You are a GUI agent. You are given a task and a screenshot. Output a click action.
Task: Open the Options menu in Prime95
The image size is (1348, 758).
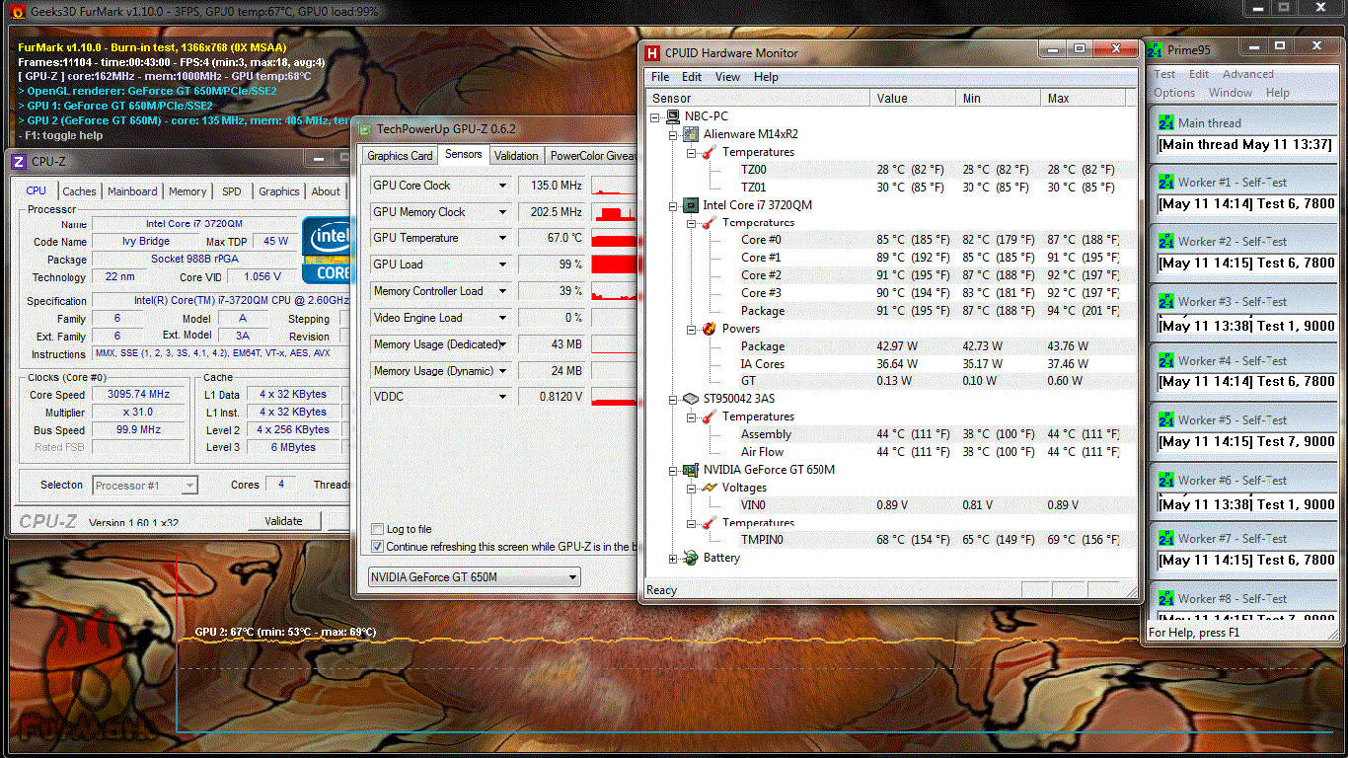click(1174, 93)
